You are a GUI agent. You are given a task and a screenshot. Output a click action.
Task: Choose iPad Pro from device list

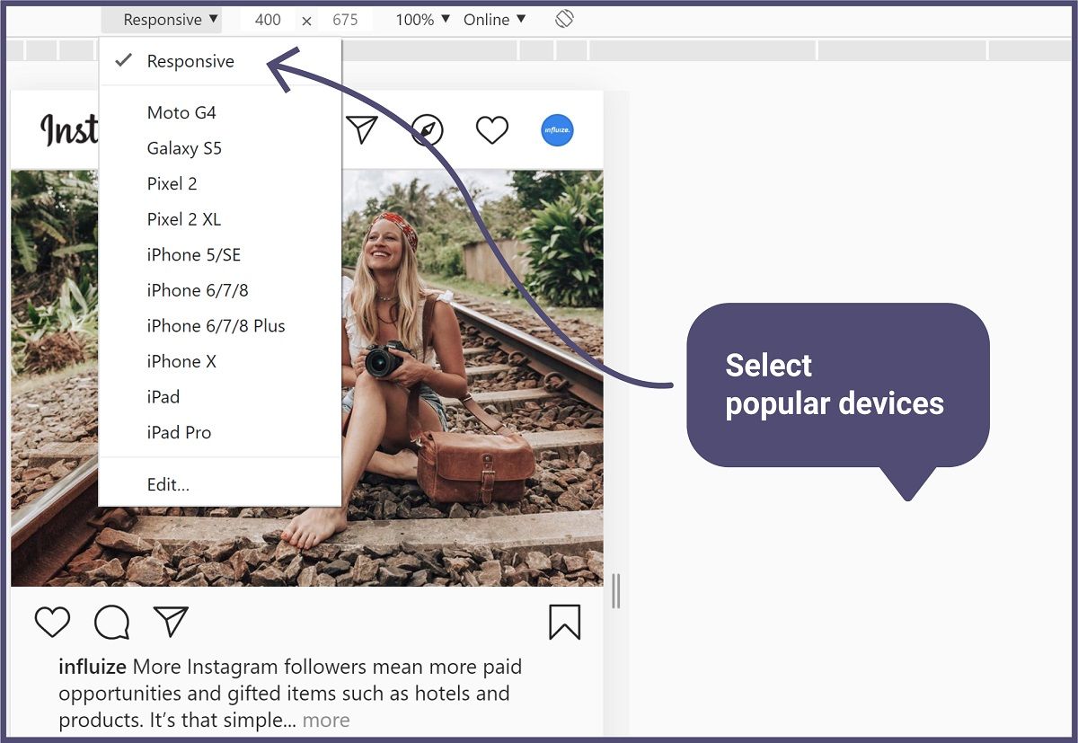(220, 432)
